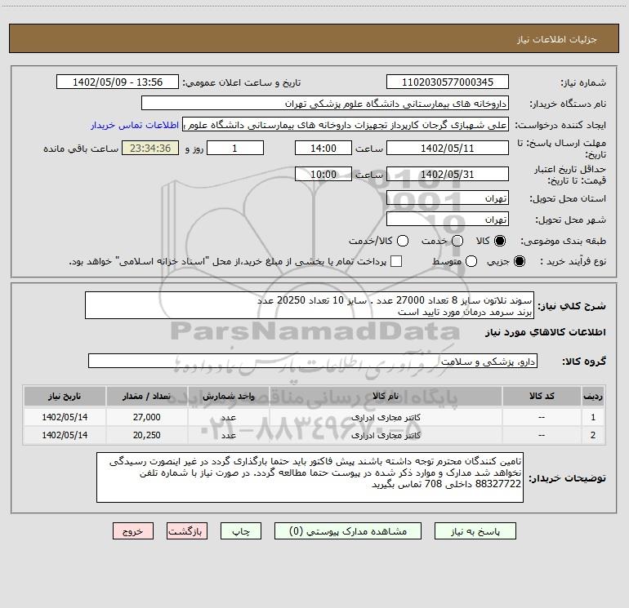Select the کالا/خدمت radio button

point(403,241)
